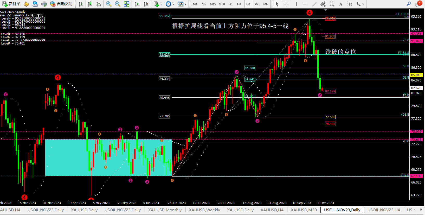Open the periods clock dropdown
The image size is (425, 215).
[x=170, y=4]
